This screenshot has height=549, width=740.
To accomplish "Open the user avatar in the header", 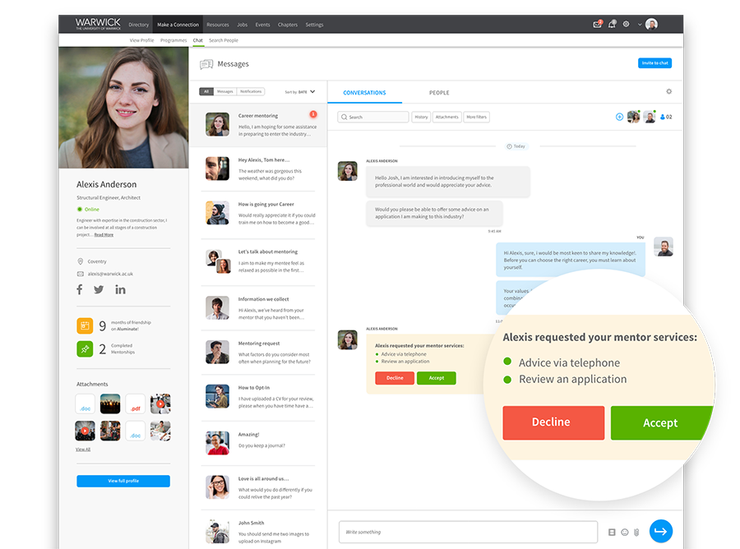I will click(x=651, y=24).
